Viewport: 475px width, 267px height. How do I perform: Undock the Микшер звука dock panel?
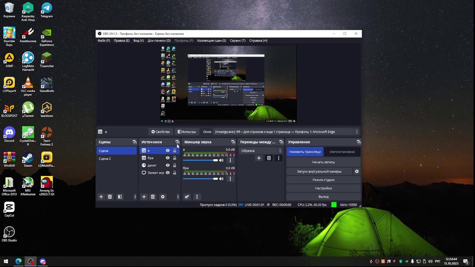pyautogui.click(x=233, y=142)
